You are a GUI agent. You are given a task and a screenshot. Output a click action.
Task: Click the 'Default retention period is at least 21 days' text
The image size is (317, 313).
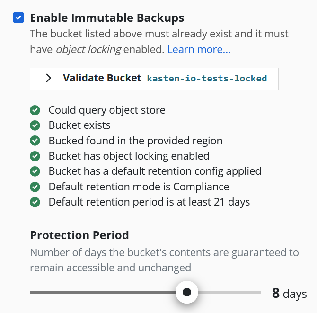pos(149,202)
